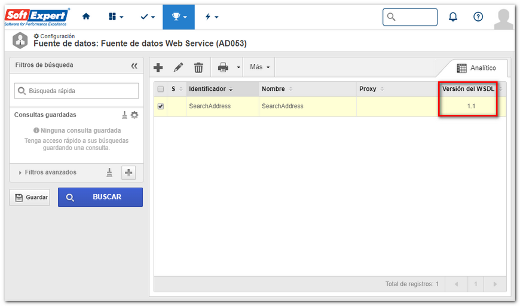Image resolution: width=520 pixels, height=306 pixels.
Task: Click the Guardar button
Action: click(29, 197)
